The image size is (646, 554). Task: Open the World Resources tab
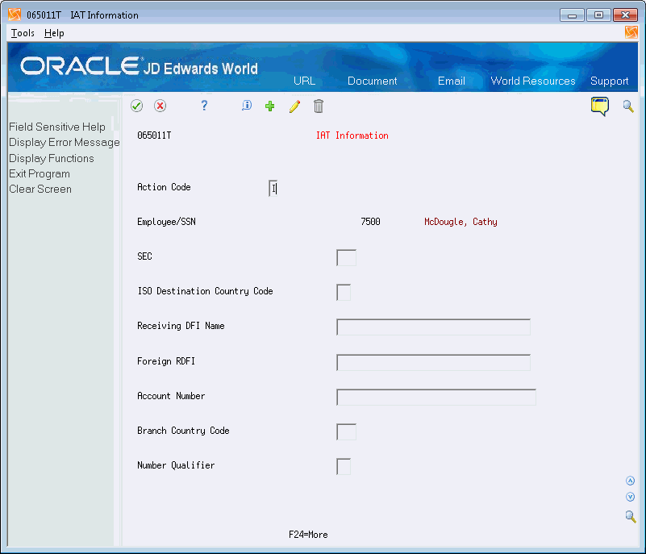coord(533,81)
